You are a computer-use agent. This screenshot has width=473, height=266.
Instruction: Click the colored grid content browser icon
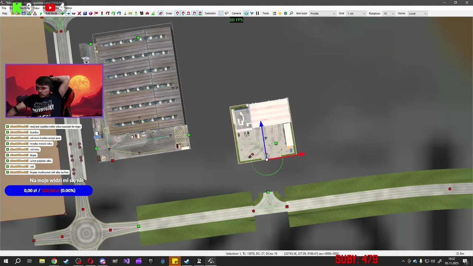274,13
